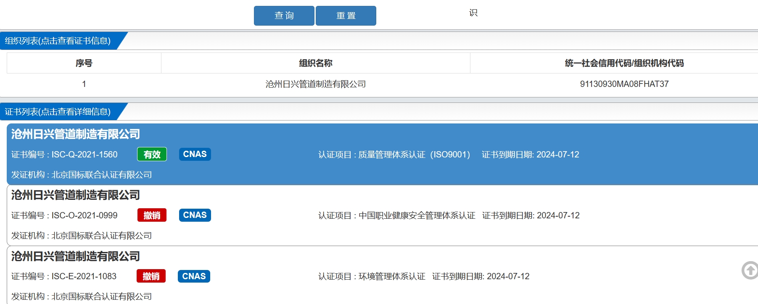Click CNAS badge for certificate ISC-E-2021-1083

[x=194, y=276]
